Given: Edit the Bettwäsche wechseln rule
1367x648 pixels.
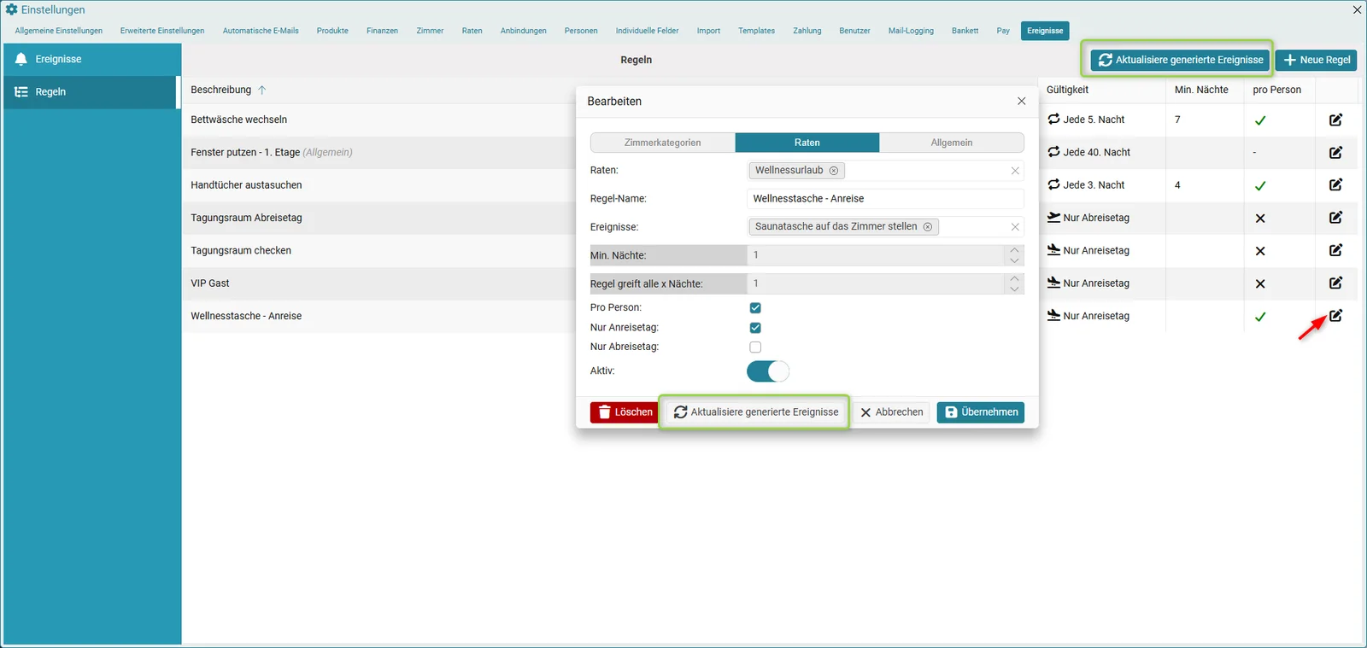Looking at the screenshot, I should [1335, 120].
